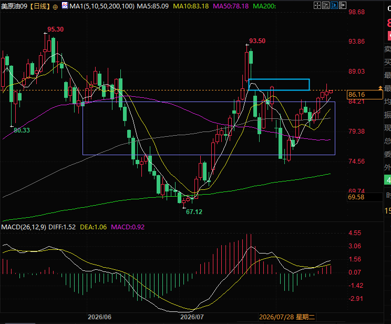The image size is (391, 324).
Task: Open the MA1 indicator chart icon
Action: click(65, 5)
